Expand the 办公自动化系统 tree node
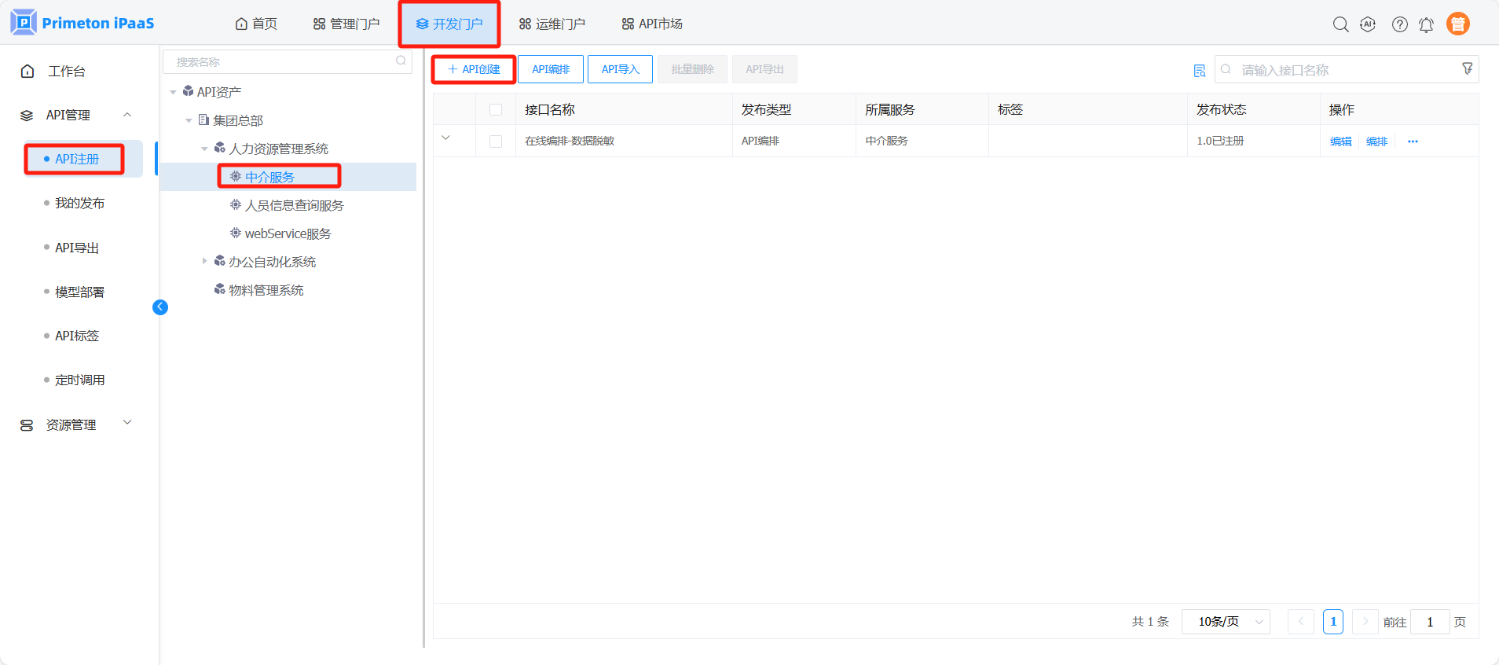The height and width of the screenshot is (665, 1499). (x=204, y=261)
